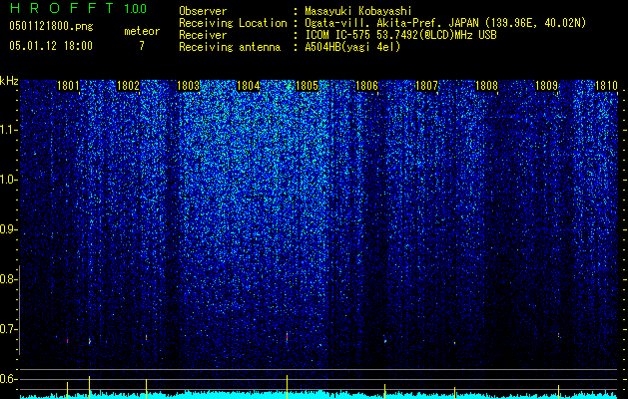Screen dimensions: 628x399
Task: Click the 1808 time axis label
Action: click(x=486, y=86)
